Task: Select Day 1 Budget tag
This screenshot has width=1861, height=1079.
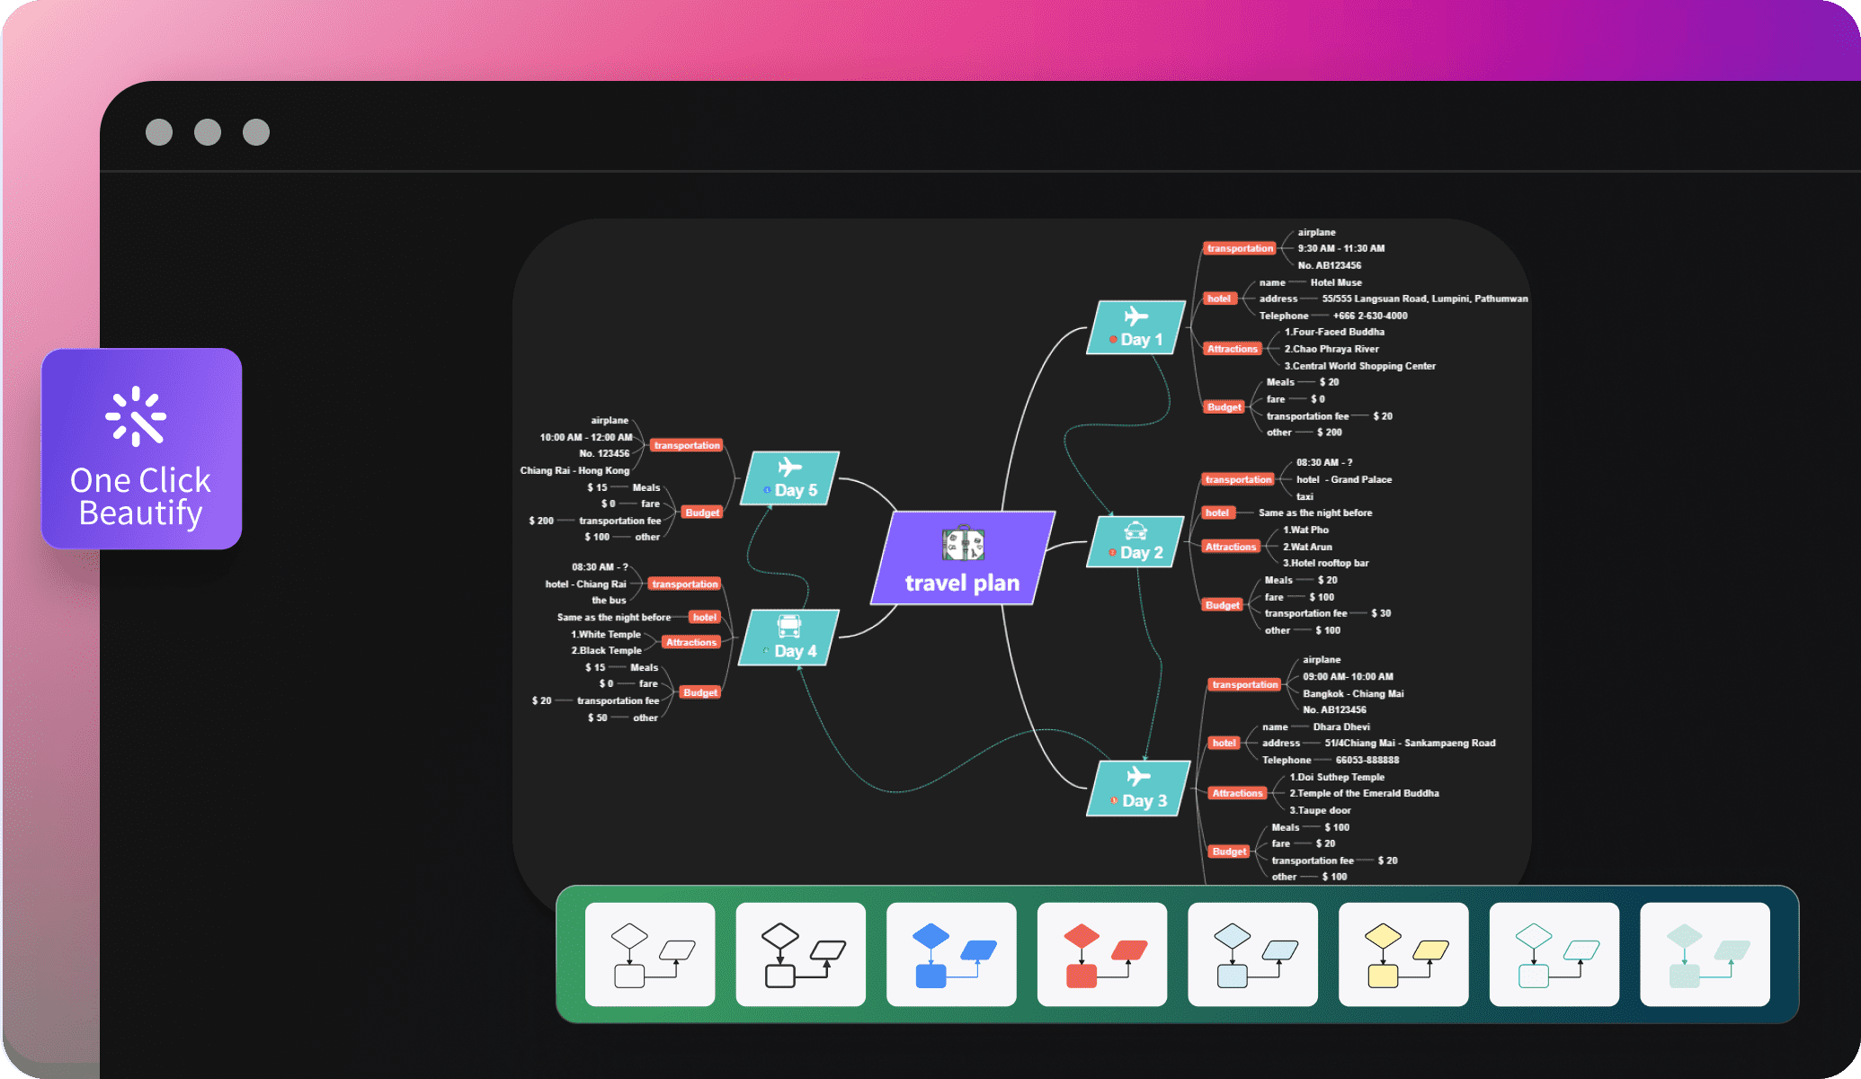Action: (x=1224, y=407)
